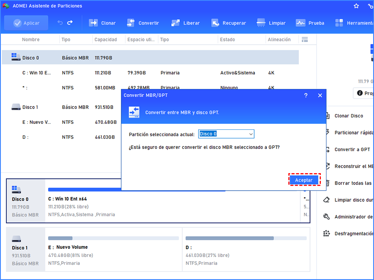
Task: Click the Convertir toolbar icon
Action: 131,23
